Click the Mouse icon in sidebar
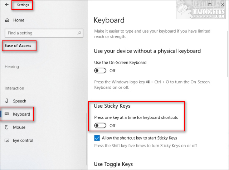The height and width of the screenshot is (170, 229). point(7,127)
